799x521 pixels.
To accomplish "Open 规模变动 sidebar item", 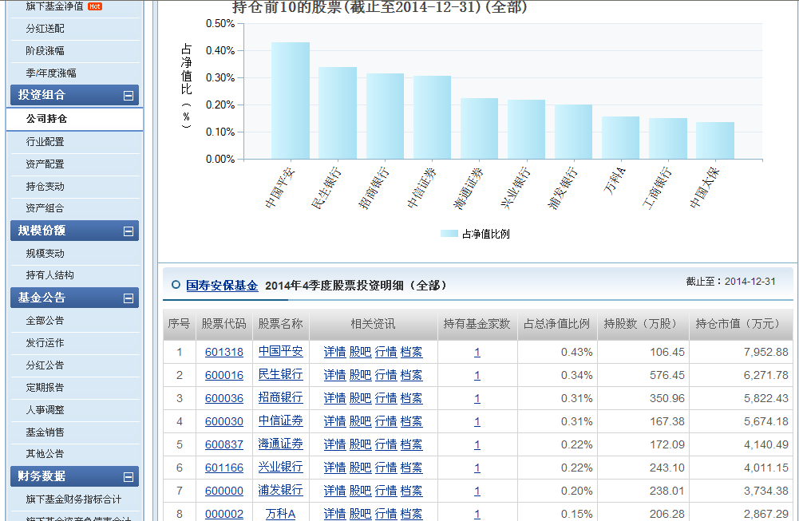I will tap(45, 254).
